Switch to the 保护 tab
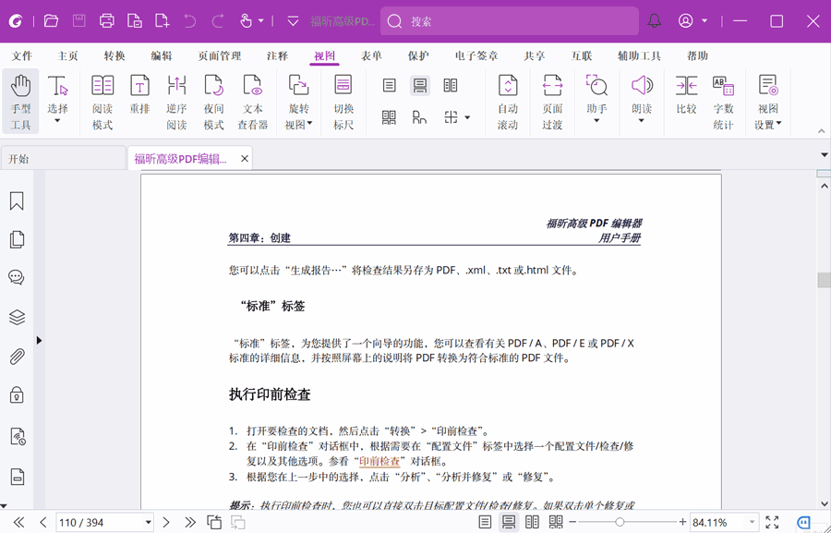This screenshot has height=533, width=831. [x=418, y=55]
